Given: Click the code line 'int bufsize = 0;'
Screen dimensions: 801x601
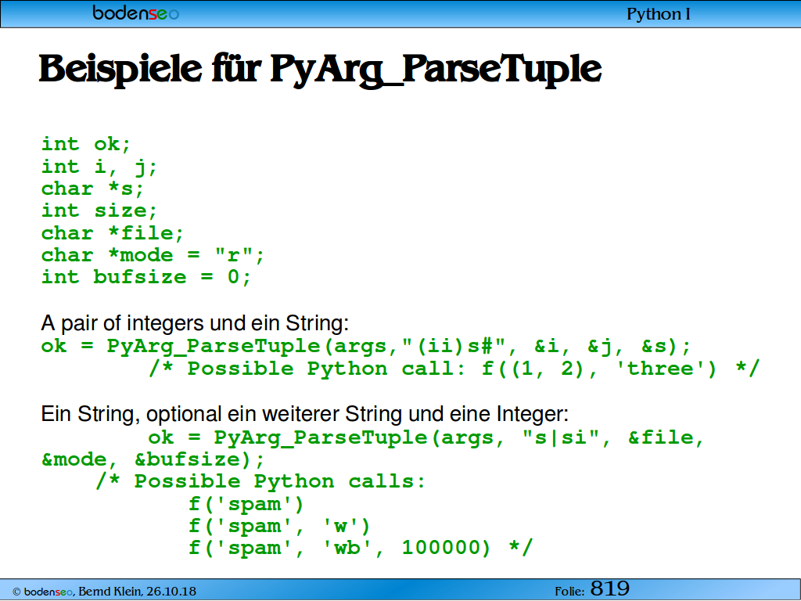Looking at the screenshot, I should (x=146, y=278).
